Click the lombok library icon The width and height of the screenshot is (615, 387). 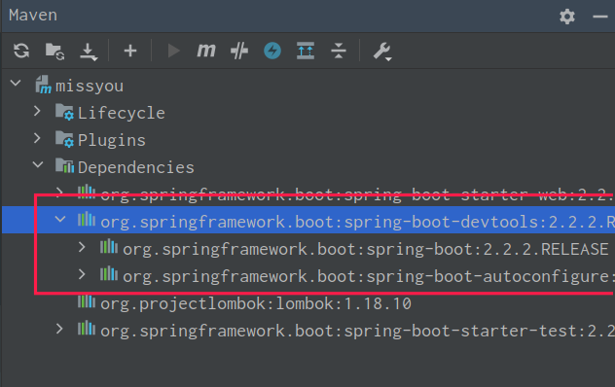[x=87, y=301]
